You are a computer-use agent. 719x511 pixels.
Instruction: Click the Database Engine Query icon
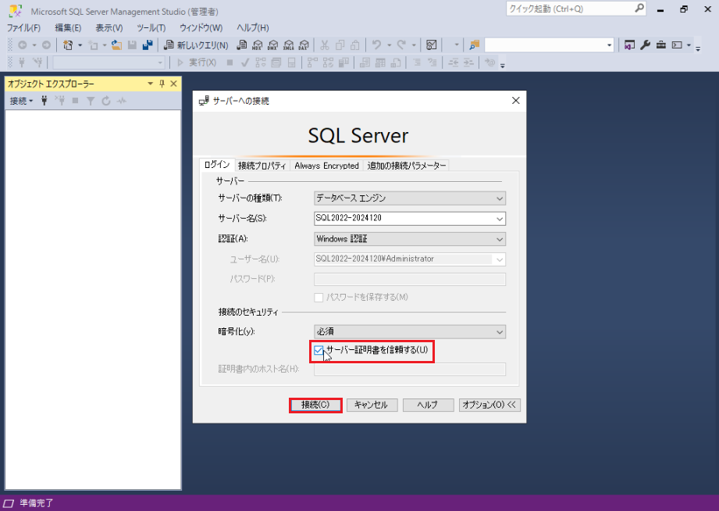[x=242, y=45]
